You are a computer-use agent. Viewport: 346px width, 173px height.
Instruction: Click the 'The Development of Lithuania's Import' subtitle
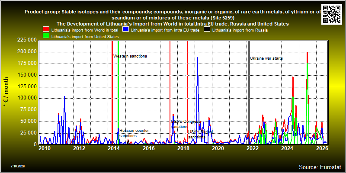173,24
